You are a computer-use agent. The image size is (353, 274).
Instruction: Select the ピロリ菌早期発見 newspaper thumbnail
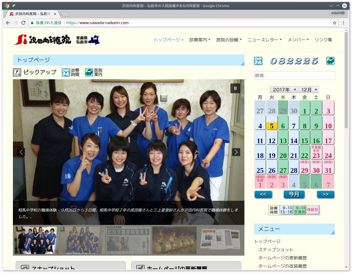[x=128, y=240]
